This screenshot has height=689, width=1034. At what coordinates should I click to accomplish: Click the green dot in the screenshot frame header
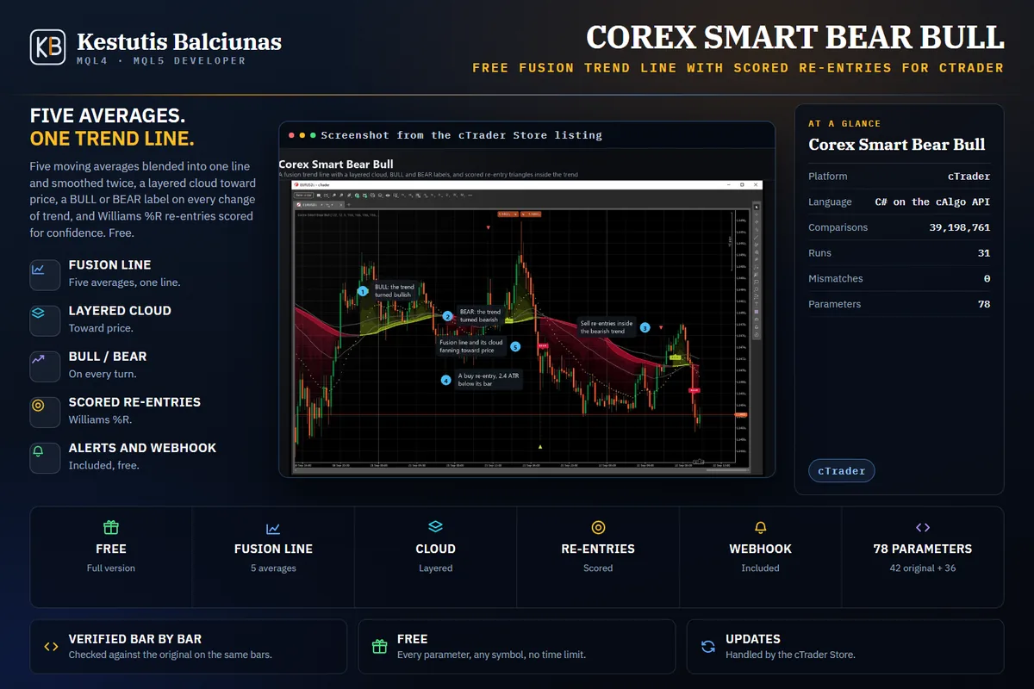pos(313,135)
